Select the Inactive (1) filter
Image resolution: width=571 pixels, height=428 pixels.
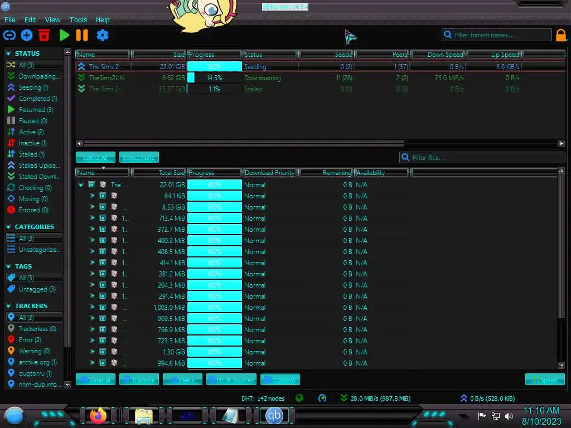point(33,143)
